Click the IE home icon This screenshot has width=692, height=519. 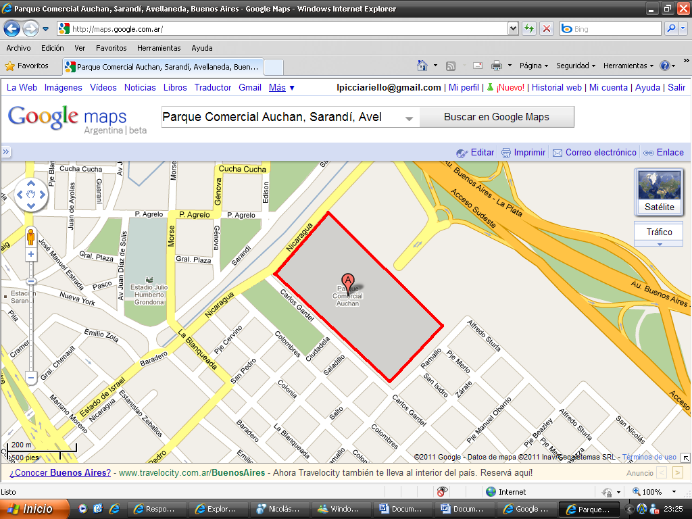[422, 66]
